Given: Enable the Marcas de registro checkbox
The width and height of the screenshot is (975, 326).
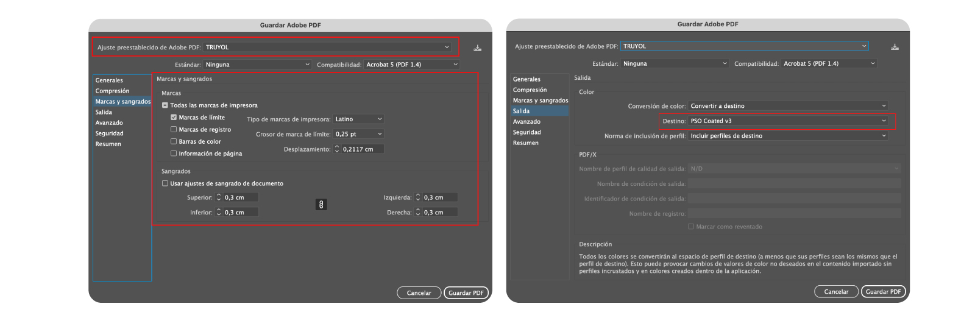Looking at the screenshot, I should [174, 130].
